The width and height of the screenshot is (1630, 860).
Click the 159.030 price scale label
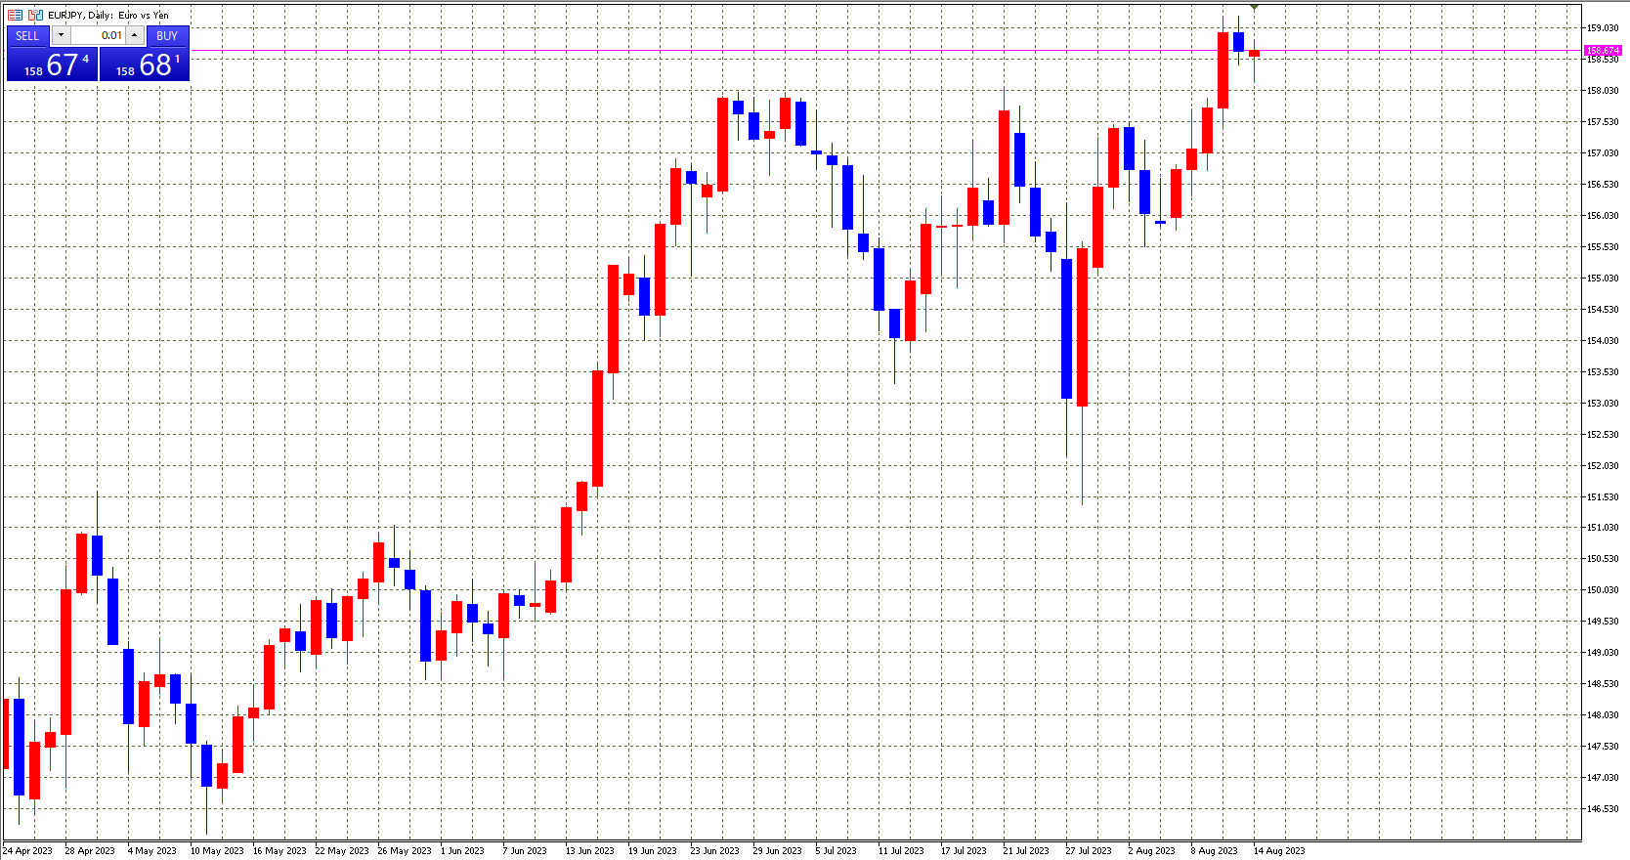(x=1603, y=28)
